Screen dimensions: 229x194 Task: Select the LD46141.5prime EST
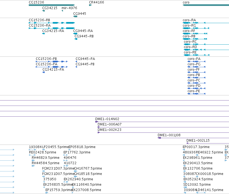coord(201,193)
